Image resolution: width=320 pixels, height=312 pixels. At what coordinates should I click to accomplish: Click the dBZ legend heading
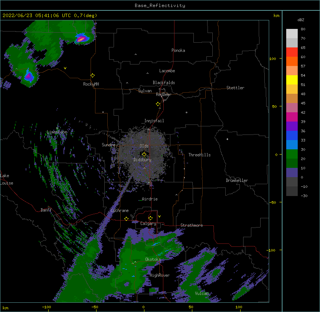(x=301, y=20)
